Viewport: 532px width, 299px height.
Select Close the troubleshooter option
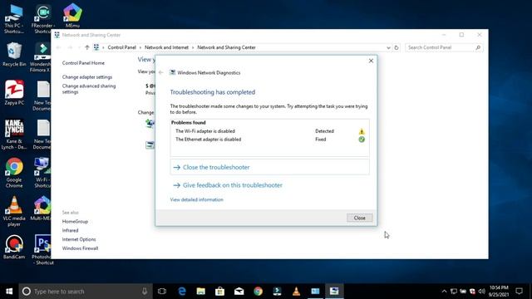click(269, 167)
